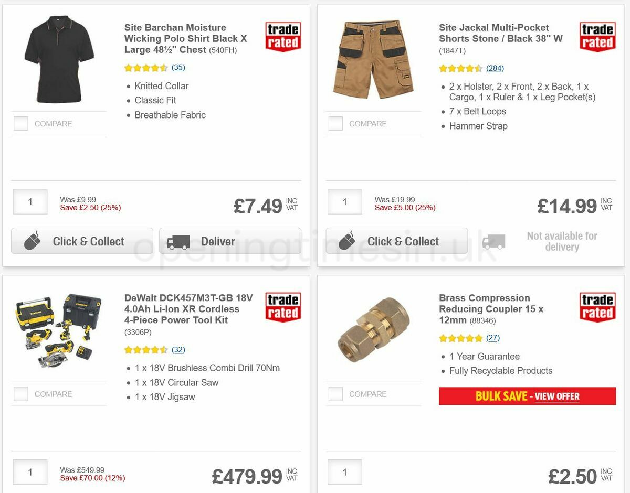Screen dimensions: 630x493
Task: Tick the Compare checkbox on the brass coupler
Action: [x=335, y=394]
